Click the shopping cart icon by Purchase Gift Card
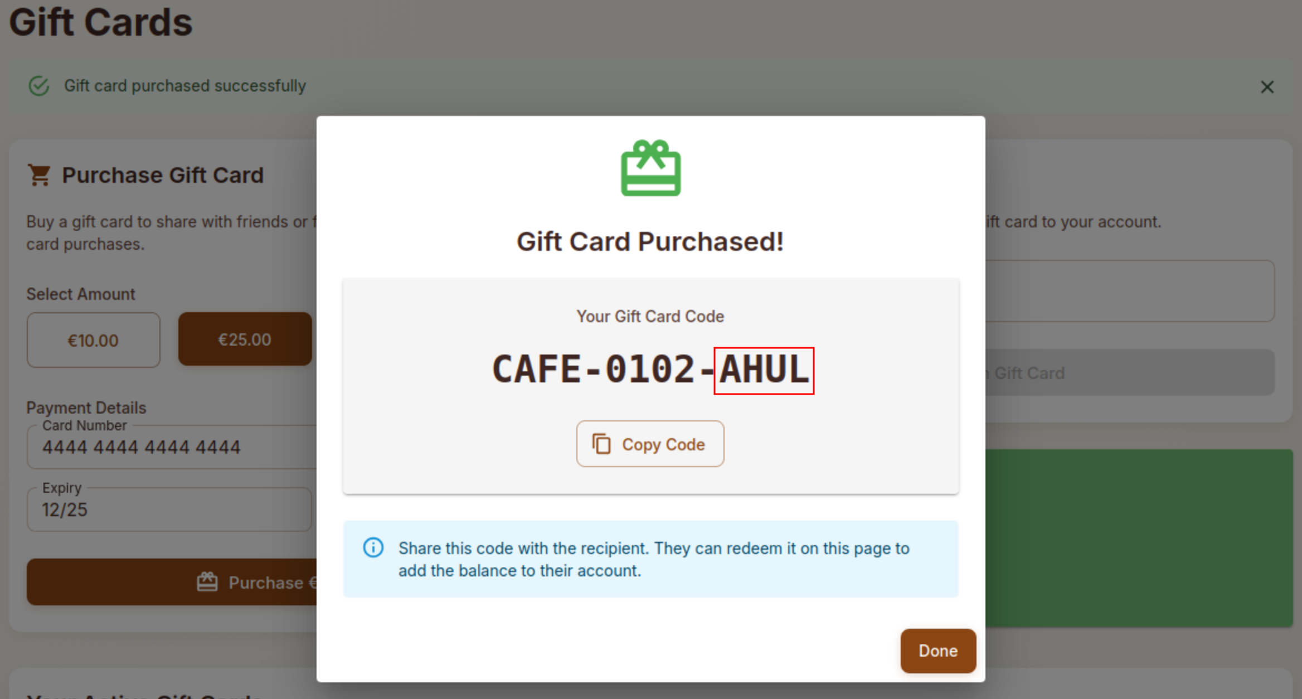The image size is (1302, 699). tap(39, 175)
